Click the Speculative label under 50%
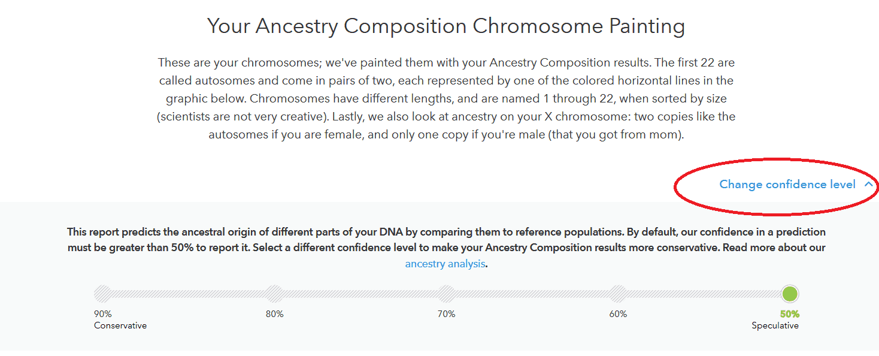This screenshot has height=356, width=879. [775, 325]
